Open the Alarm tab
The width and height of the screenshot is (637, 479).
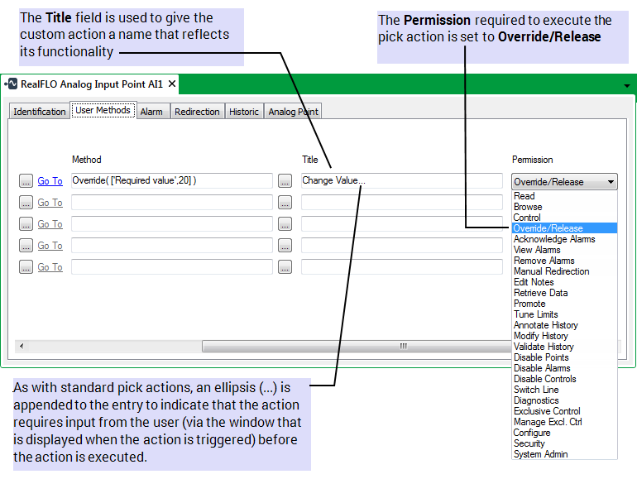151,112
